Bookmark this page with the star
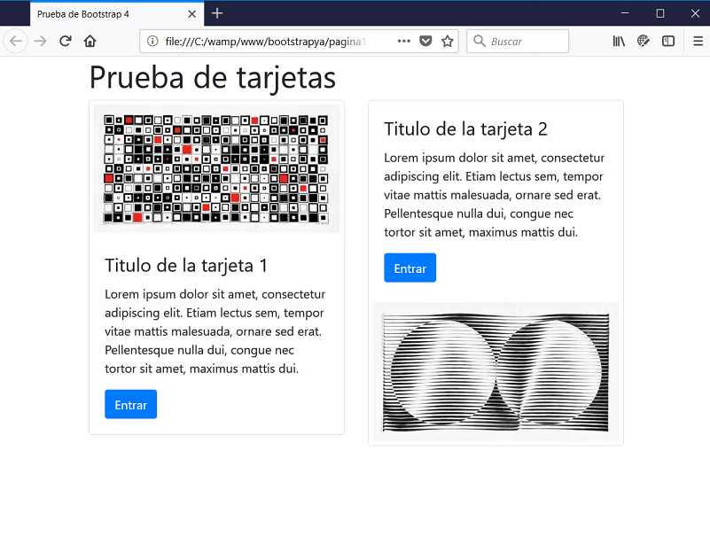 pyautogui.click(x=448, y=41)
